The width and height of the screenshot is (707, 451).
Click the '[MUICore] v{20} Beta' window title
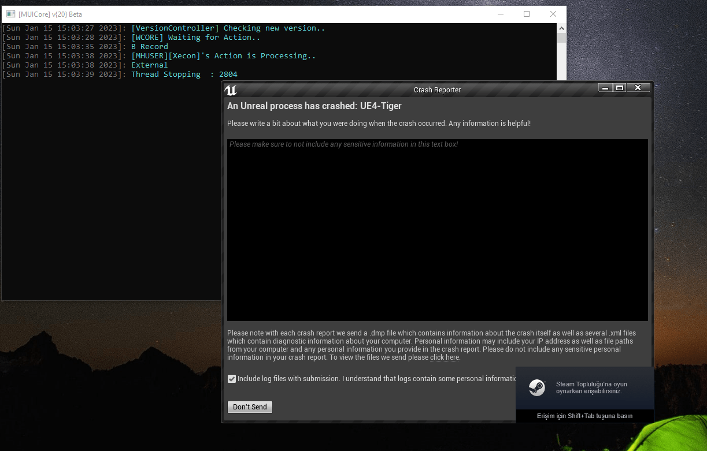point(50,14)
